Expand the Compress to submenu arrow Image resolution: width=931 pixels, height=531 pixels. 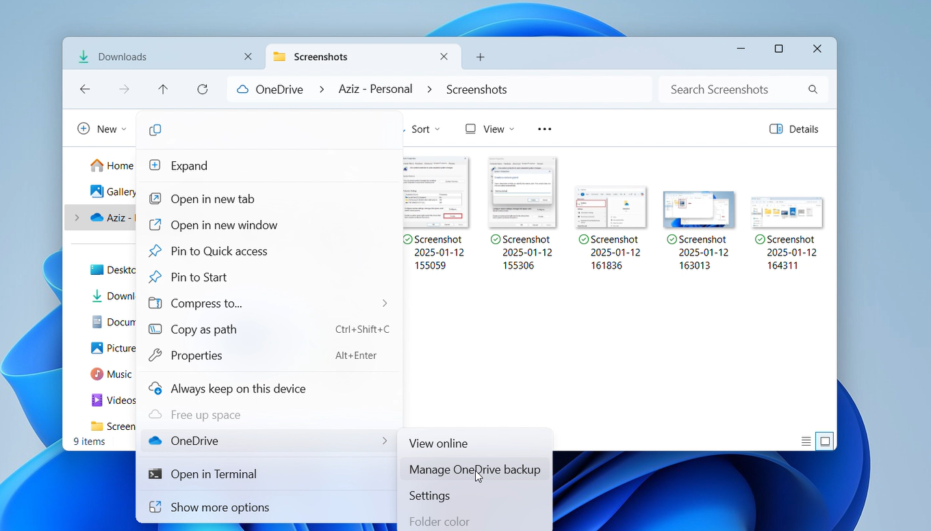[x=385, y=303]
